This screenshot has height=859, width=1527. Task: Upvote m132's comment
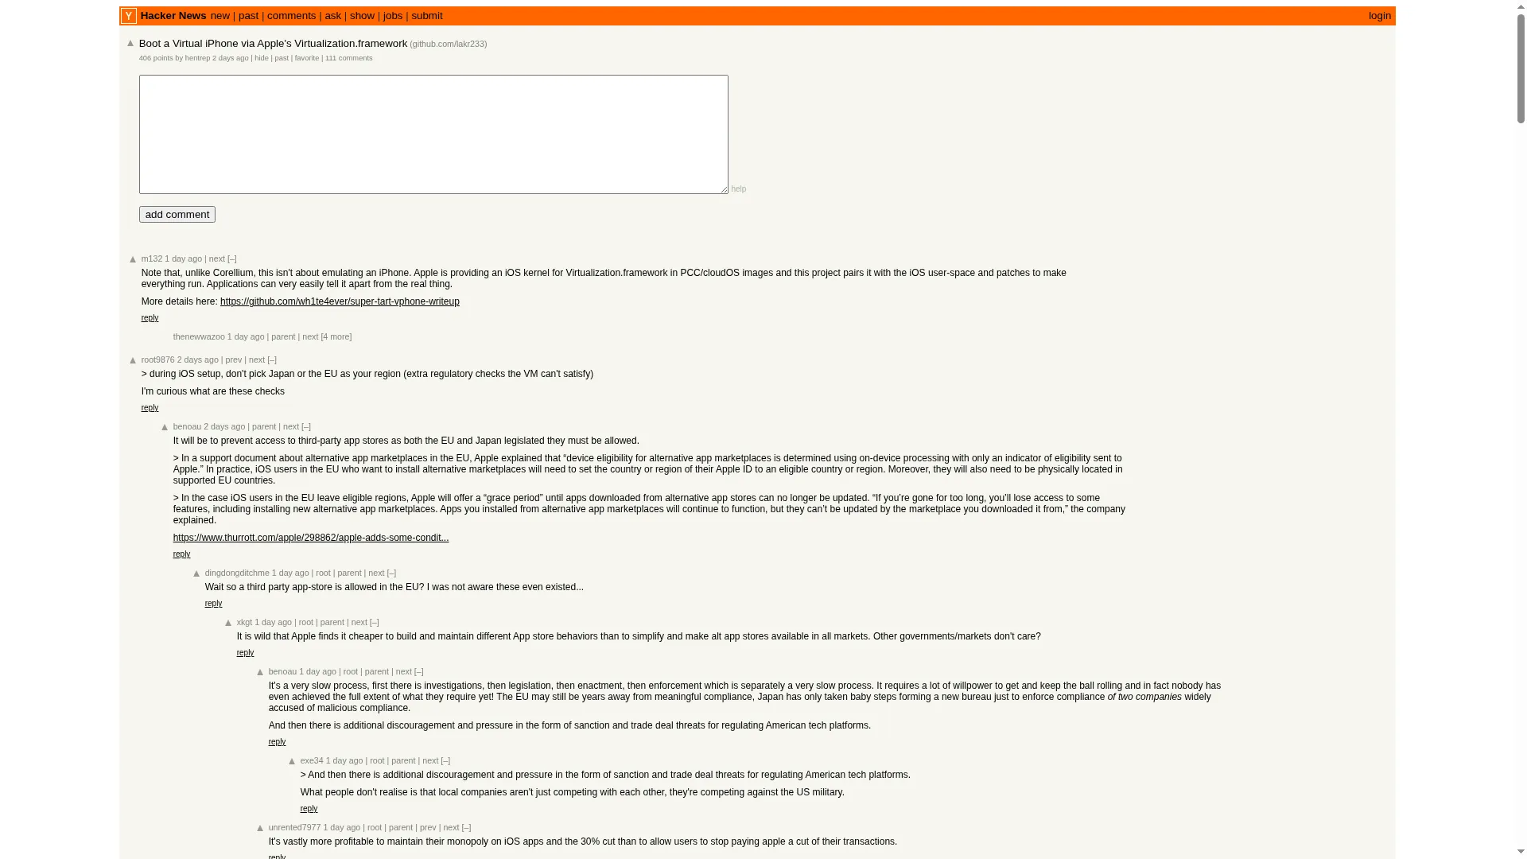point(133,259)
